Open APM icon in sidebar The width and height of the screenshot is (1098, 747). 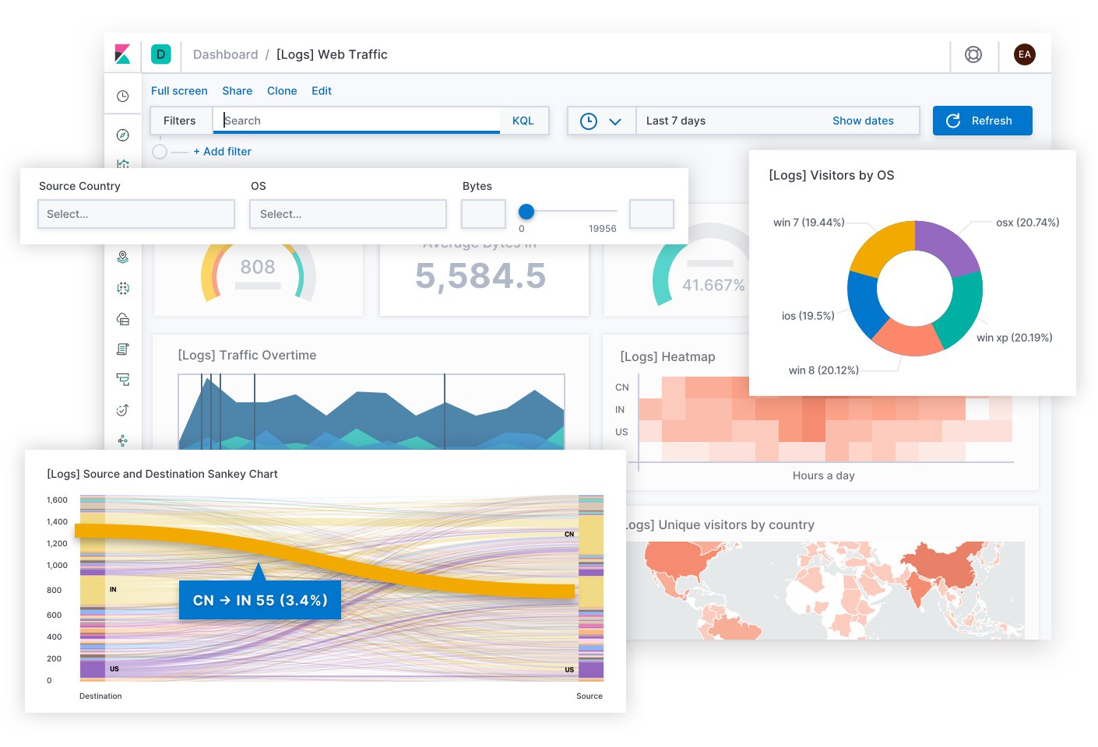122,380
